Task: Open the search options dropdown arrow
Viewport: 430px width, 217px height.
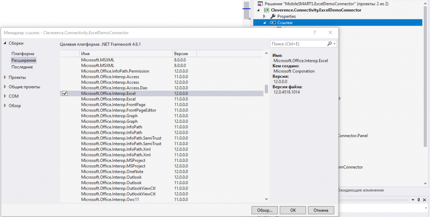Action: click(x=335, y=44)
